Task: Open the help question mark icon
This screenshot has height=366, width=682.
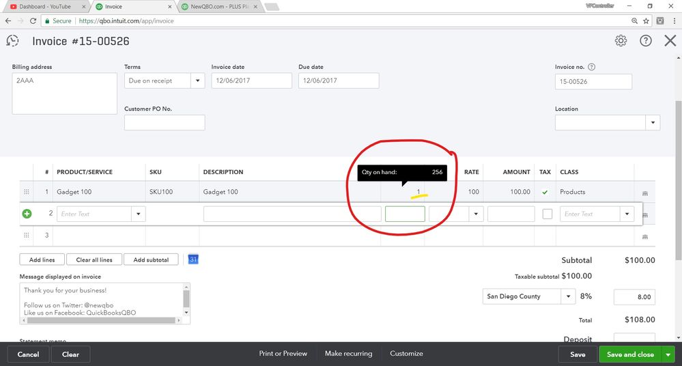Action: pos(645,41)
